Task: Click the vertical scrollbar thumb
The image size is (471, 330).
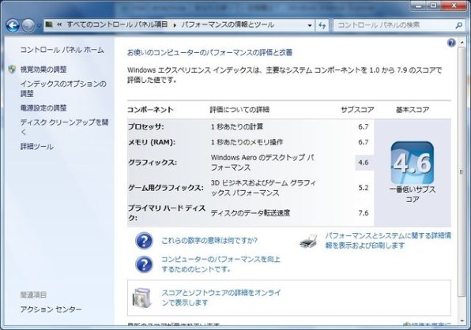Action: click(x=462, y=172)
